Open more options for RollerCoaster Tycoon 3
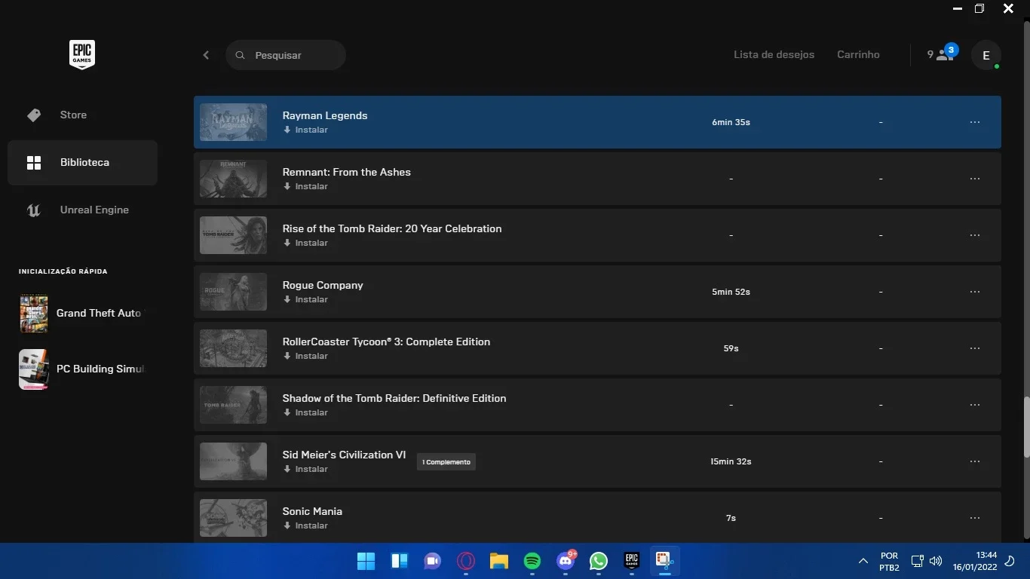The image size is (1030, 579). [975, 348]
